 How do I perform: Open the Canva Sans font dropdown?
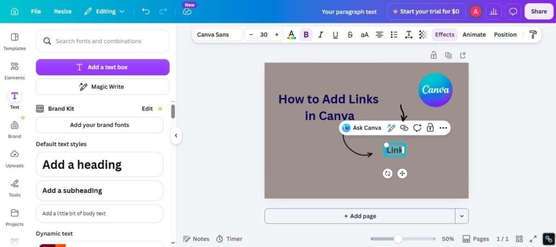[218, 35]
